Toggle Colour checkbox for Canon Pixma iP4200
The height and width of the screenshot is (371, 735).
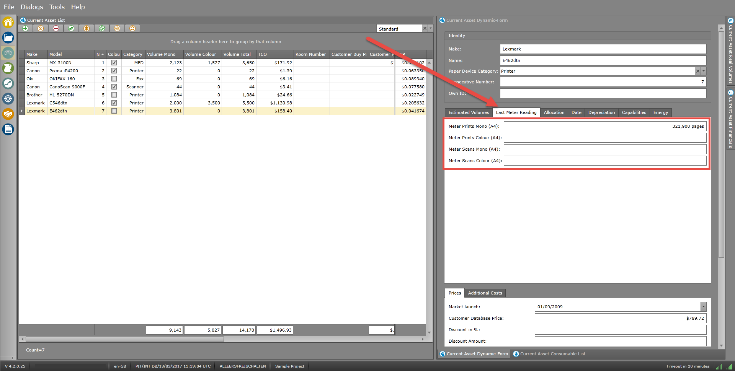[114, 71]
